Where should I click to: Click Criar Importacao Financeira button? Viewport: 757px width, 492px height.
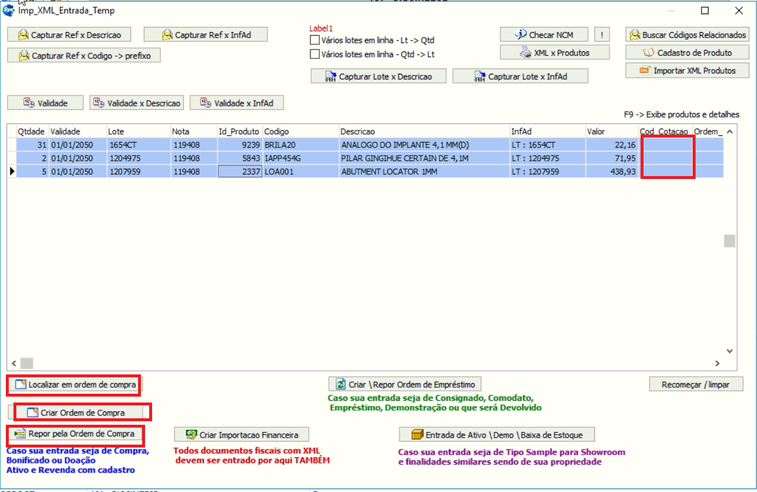242,435
